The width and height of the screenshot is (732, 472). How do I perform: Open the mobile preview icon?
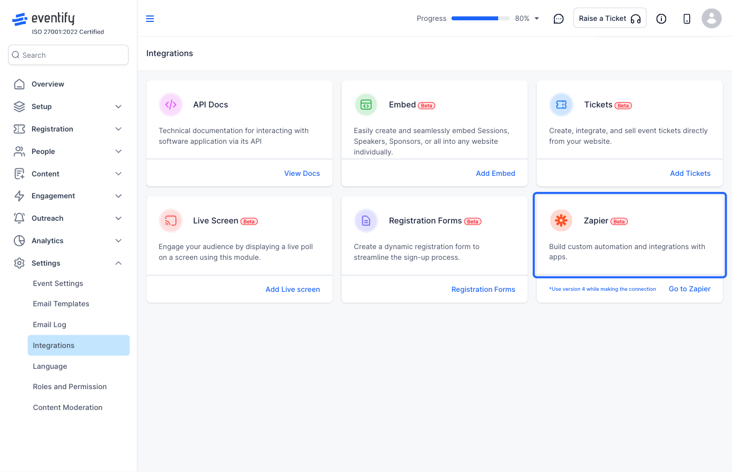(687, 19)
